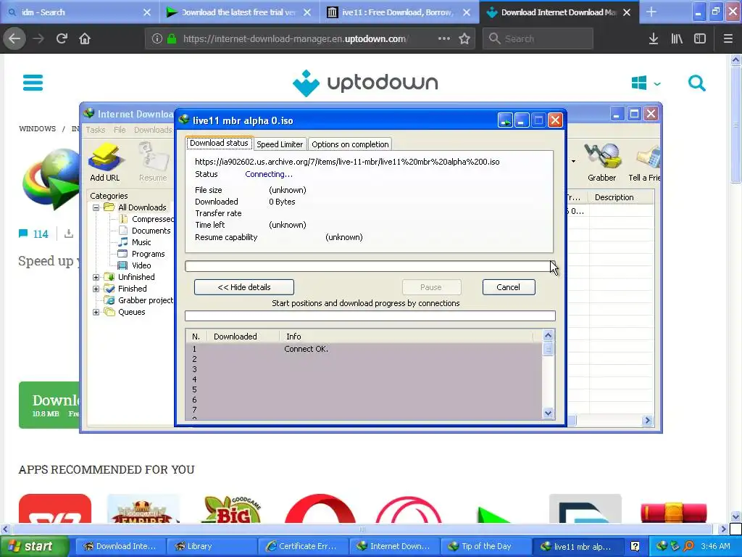
Task: Bookmark this page with the star icon
Action: point(464,38)
